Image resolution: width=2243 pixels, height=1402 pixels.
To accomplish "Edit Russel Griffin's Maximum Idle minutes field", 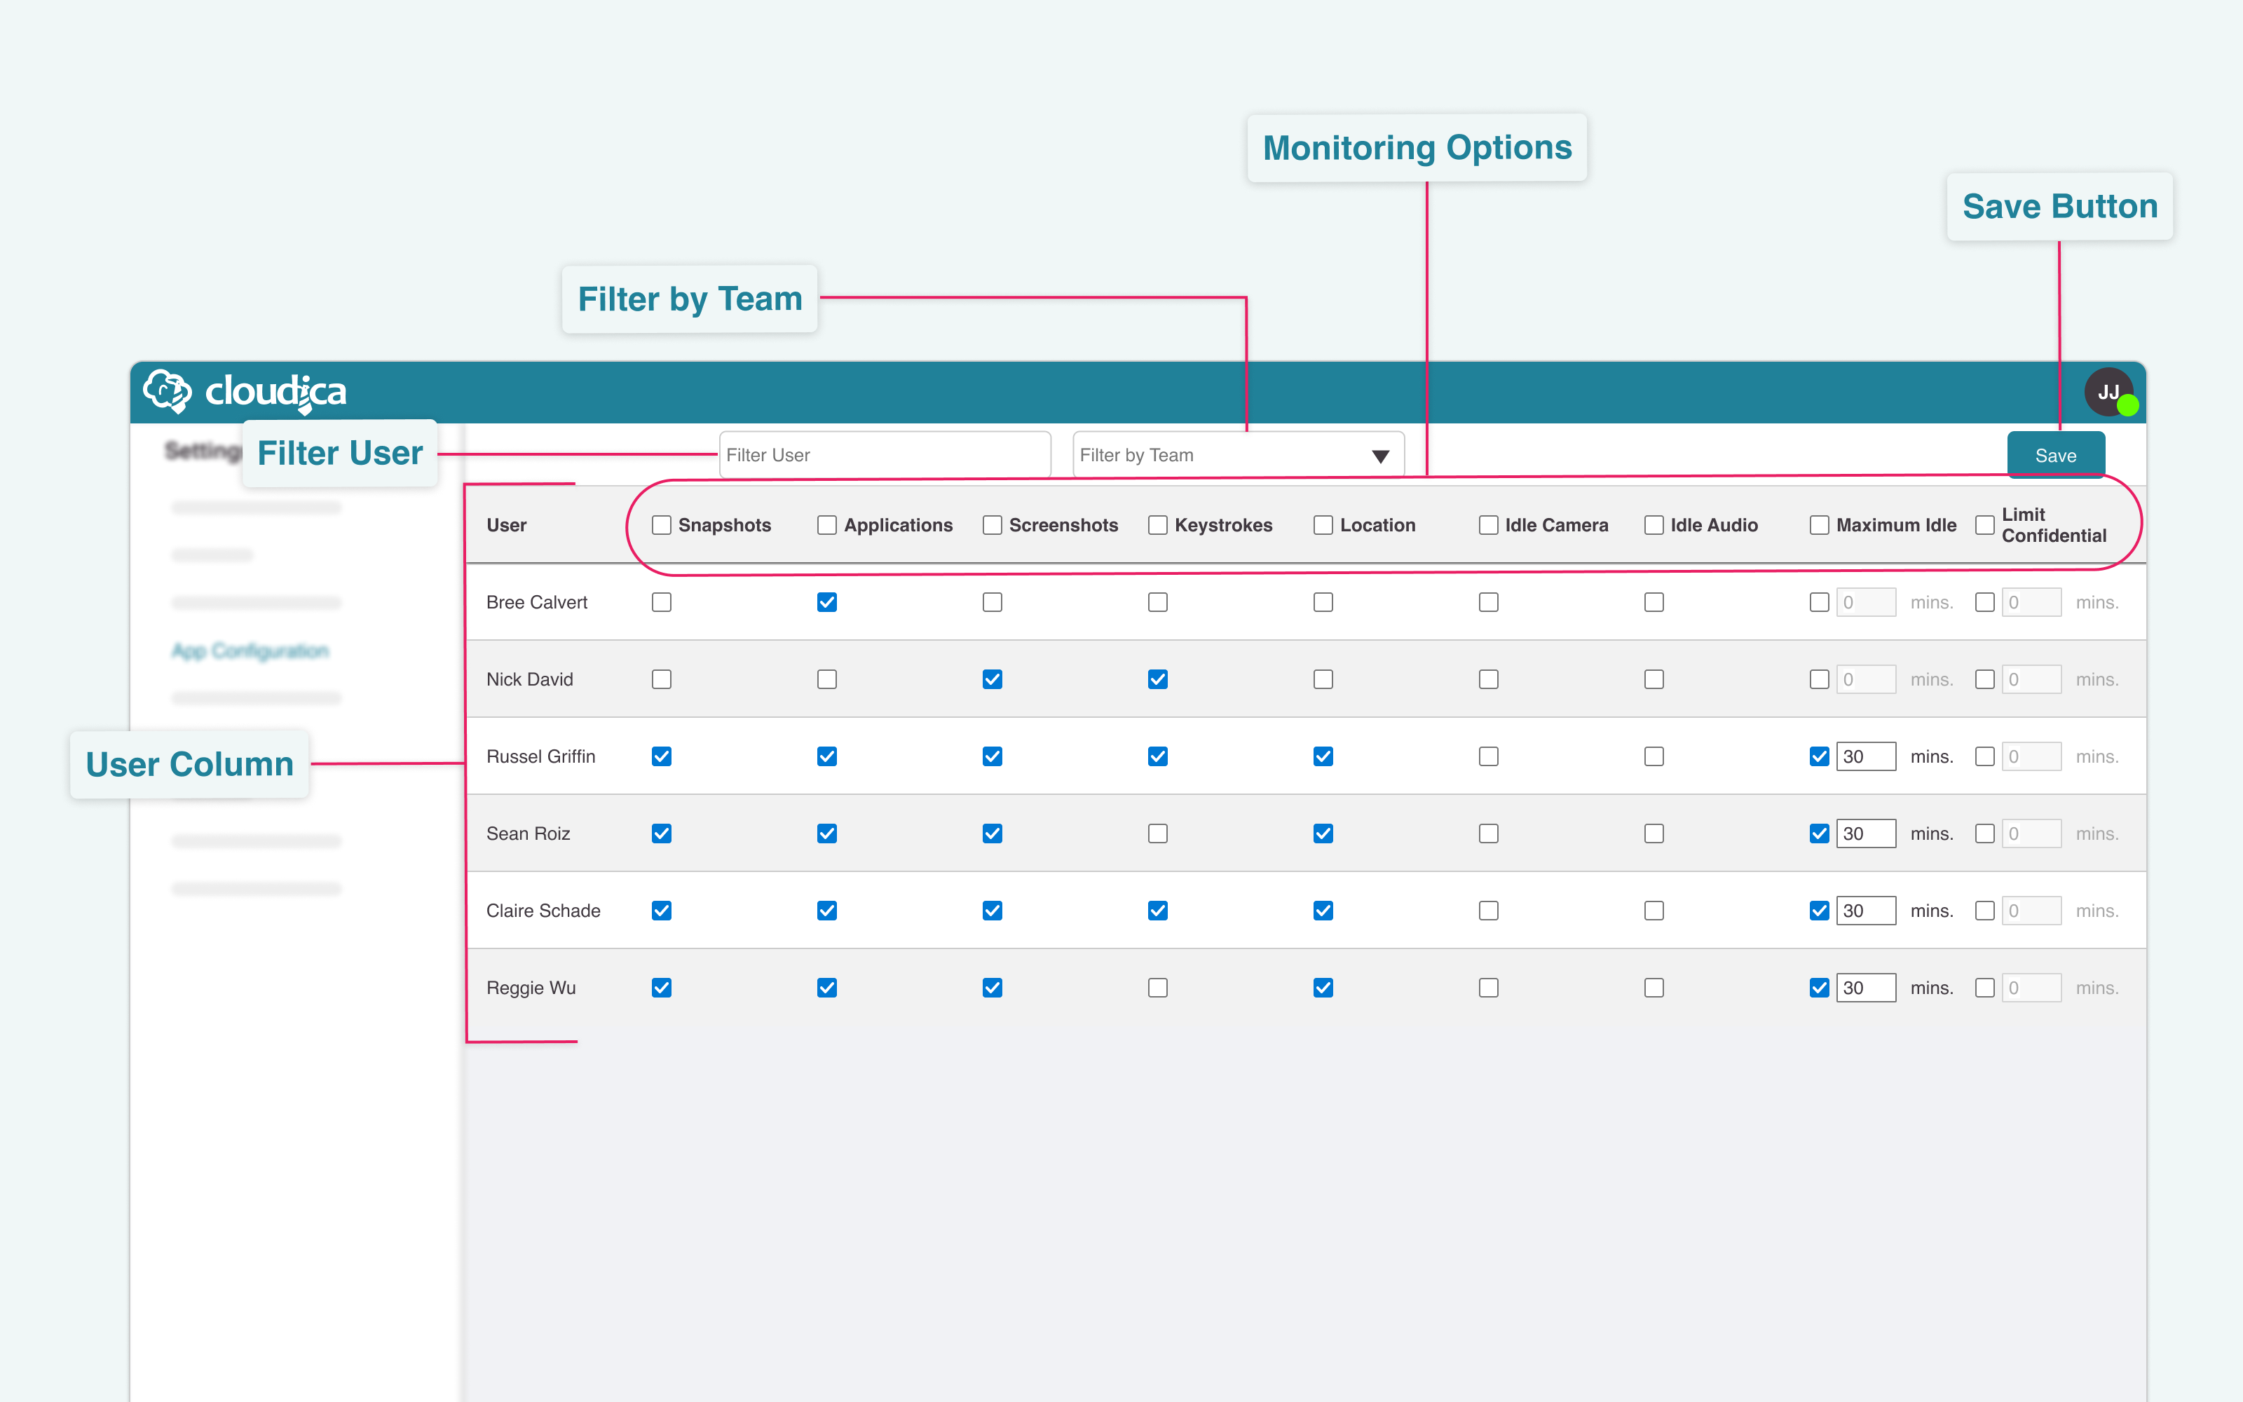I will [x=1866, y=756].
